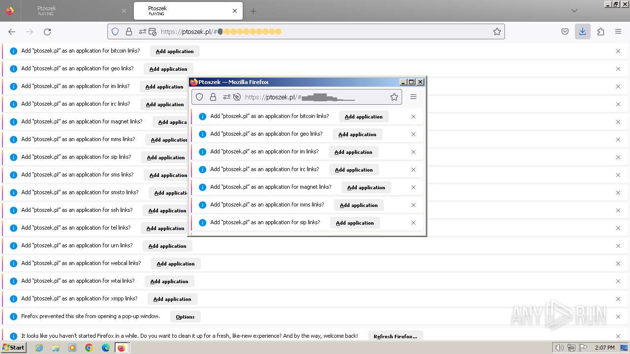
Task: Add application for bitcoin links in main window
Action: click(175, 51)
